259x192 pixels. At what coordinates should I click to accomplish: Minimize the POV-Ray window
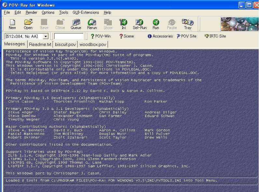coord(242,5)
